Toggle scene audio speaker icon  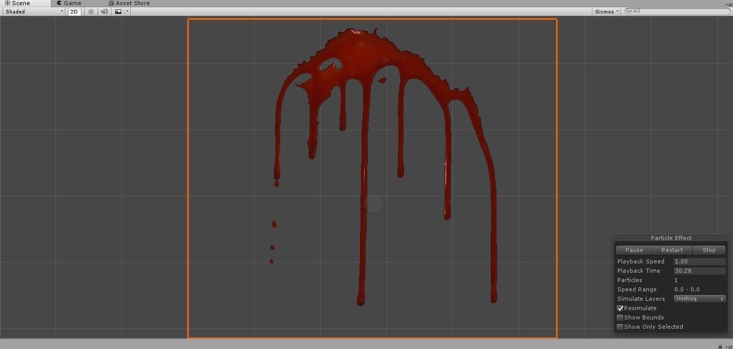coord(104,11)
